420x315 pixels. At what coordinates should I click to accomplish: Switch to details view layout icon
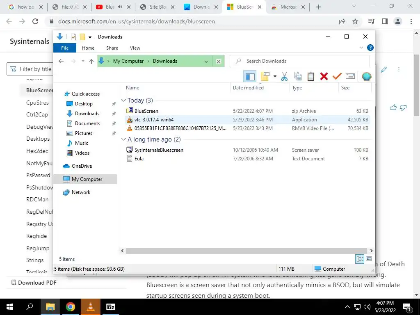coord(360,259)
